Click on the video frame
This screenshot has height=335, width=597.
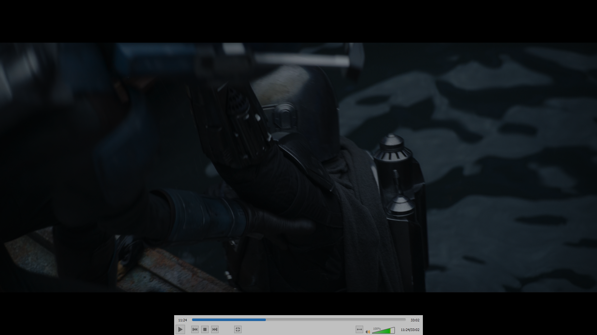(298, 167)
